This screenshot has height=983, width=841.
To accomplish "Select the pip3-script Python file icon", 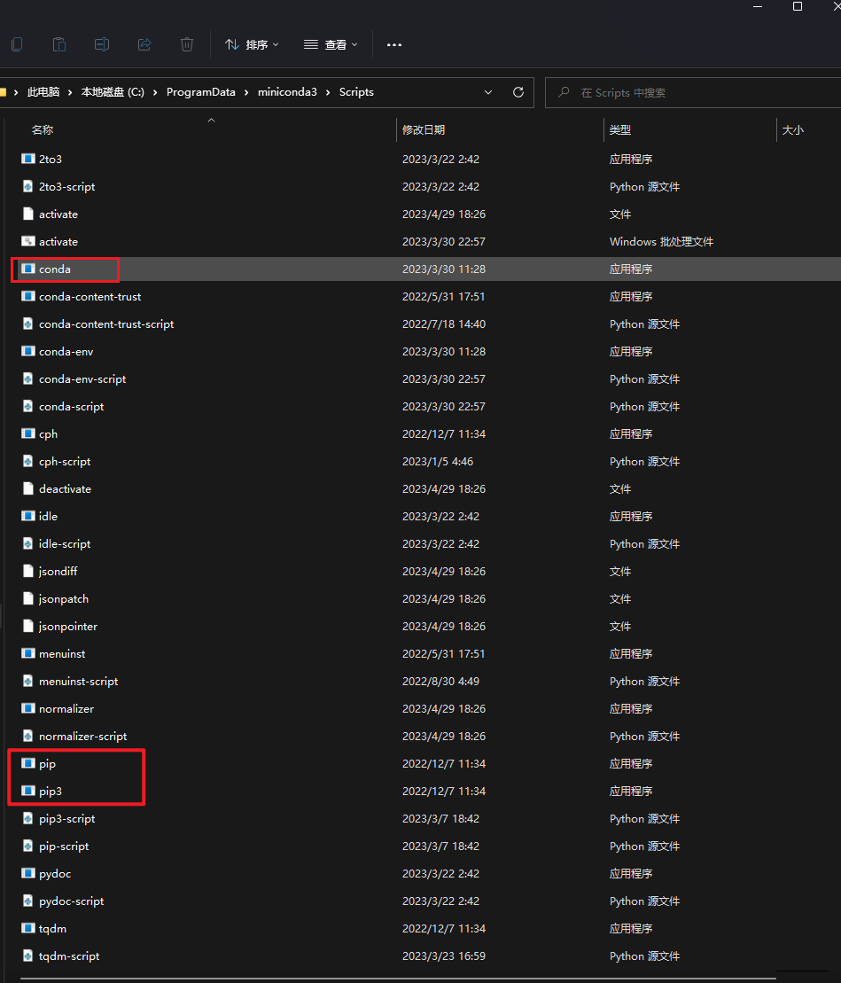I will click(27, 818).
